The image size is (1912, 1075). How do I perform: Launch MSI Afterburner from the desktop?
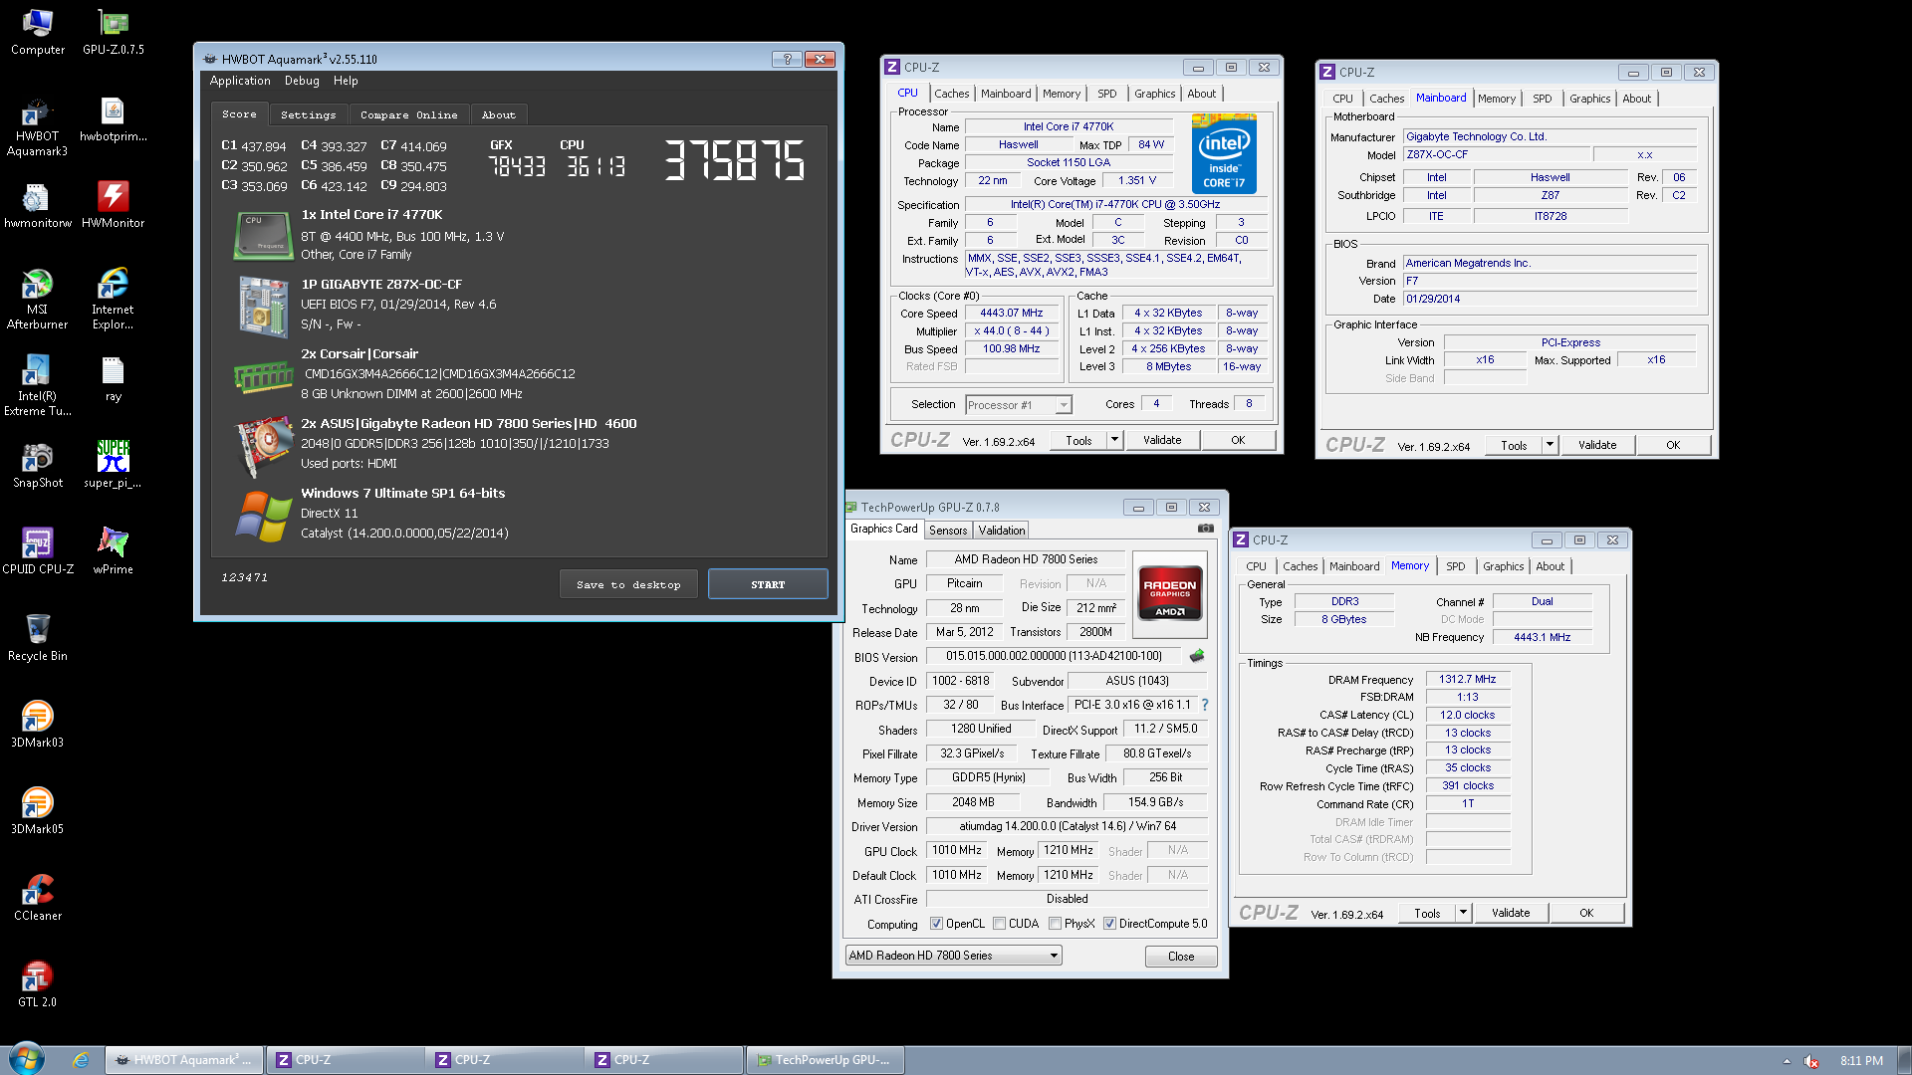point(38,300)
